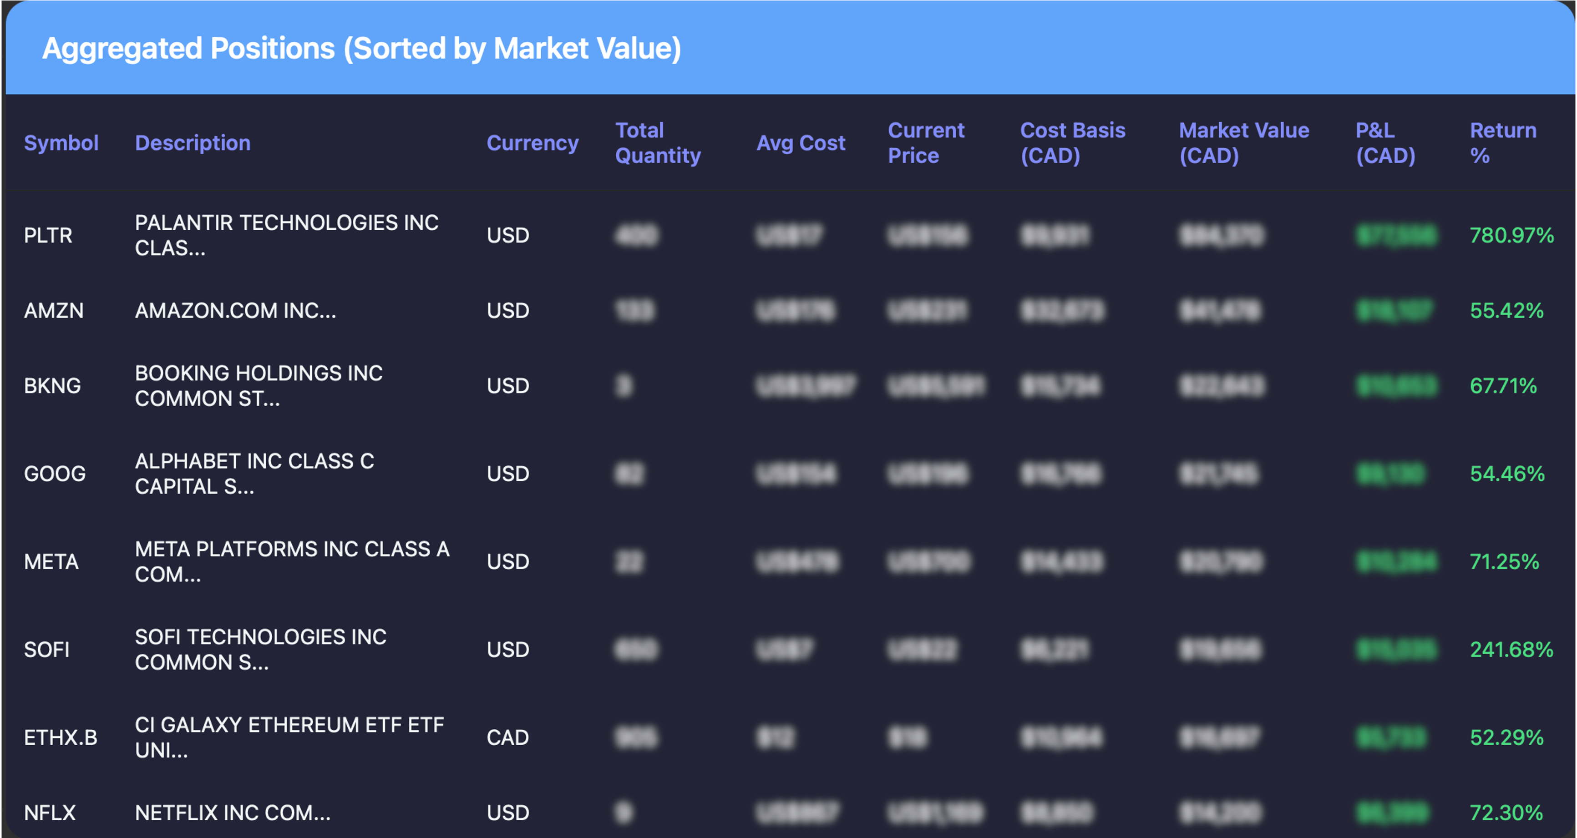The height and width of the screenshot is (838, 1577).
Task: Click the P&L (CAD) column header
Action: [1385, 143]
